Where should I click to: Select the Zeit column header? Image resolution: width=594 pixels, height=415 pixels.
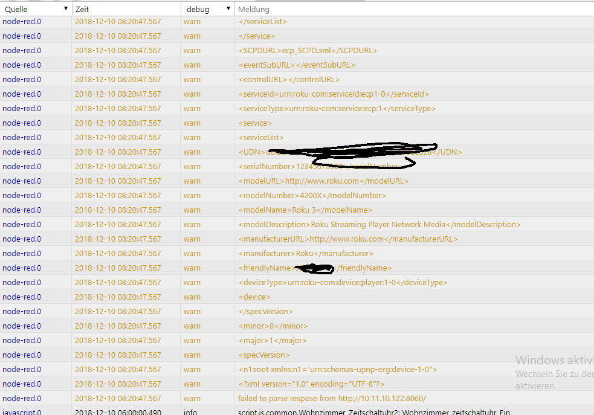coord(82,9)
